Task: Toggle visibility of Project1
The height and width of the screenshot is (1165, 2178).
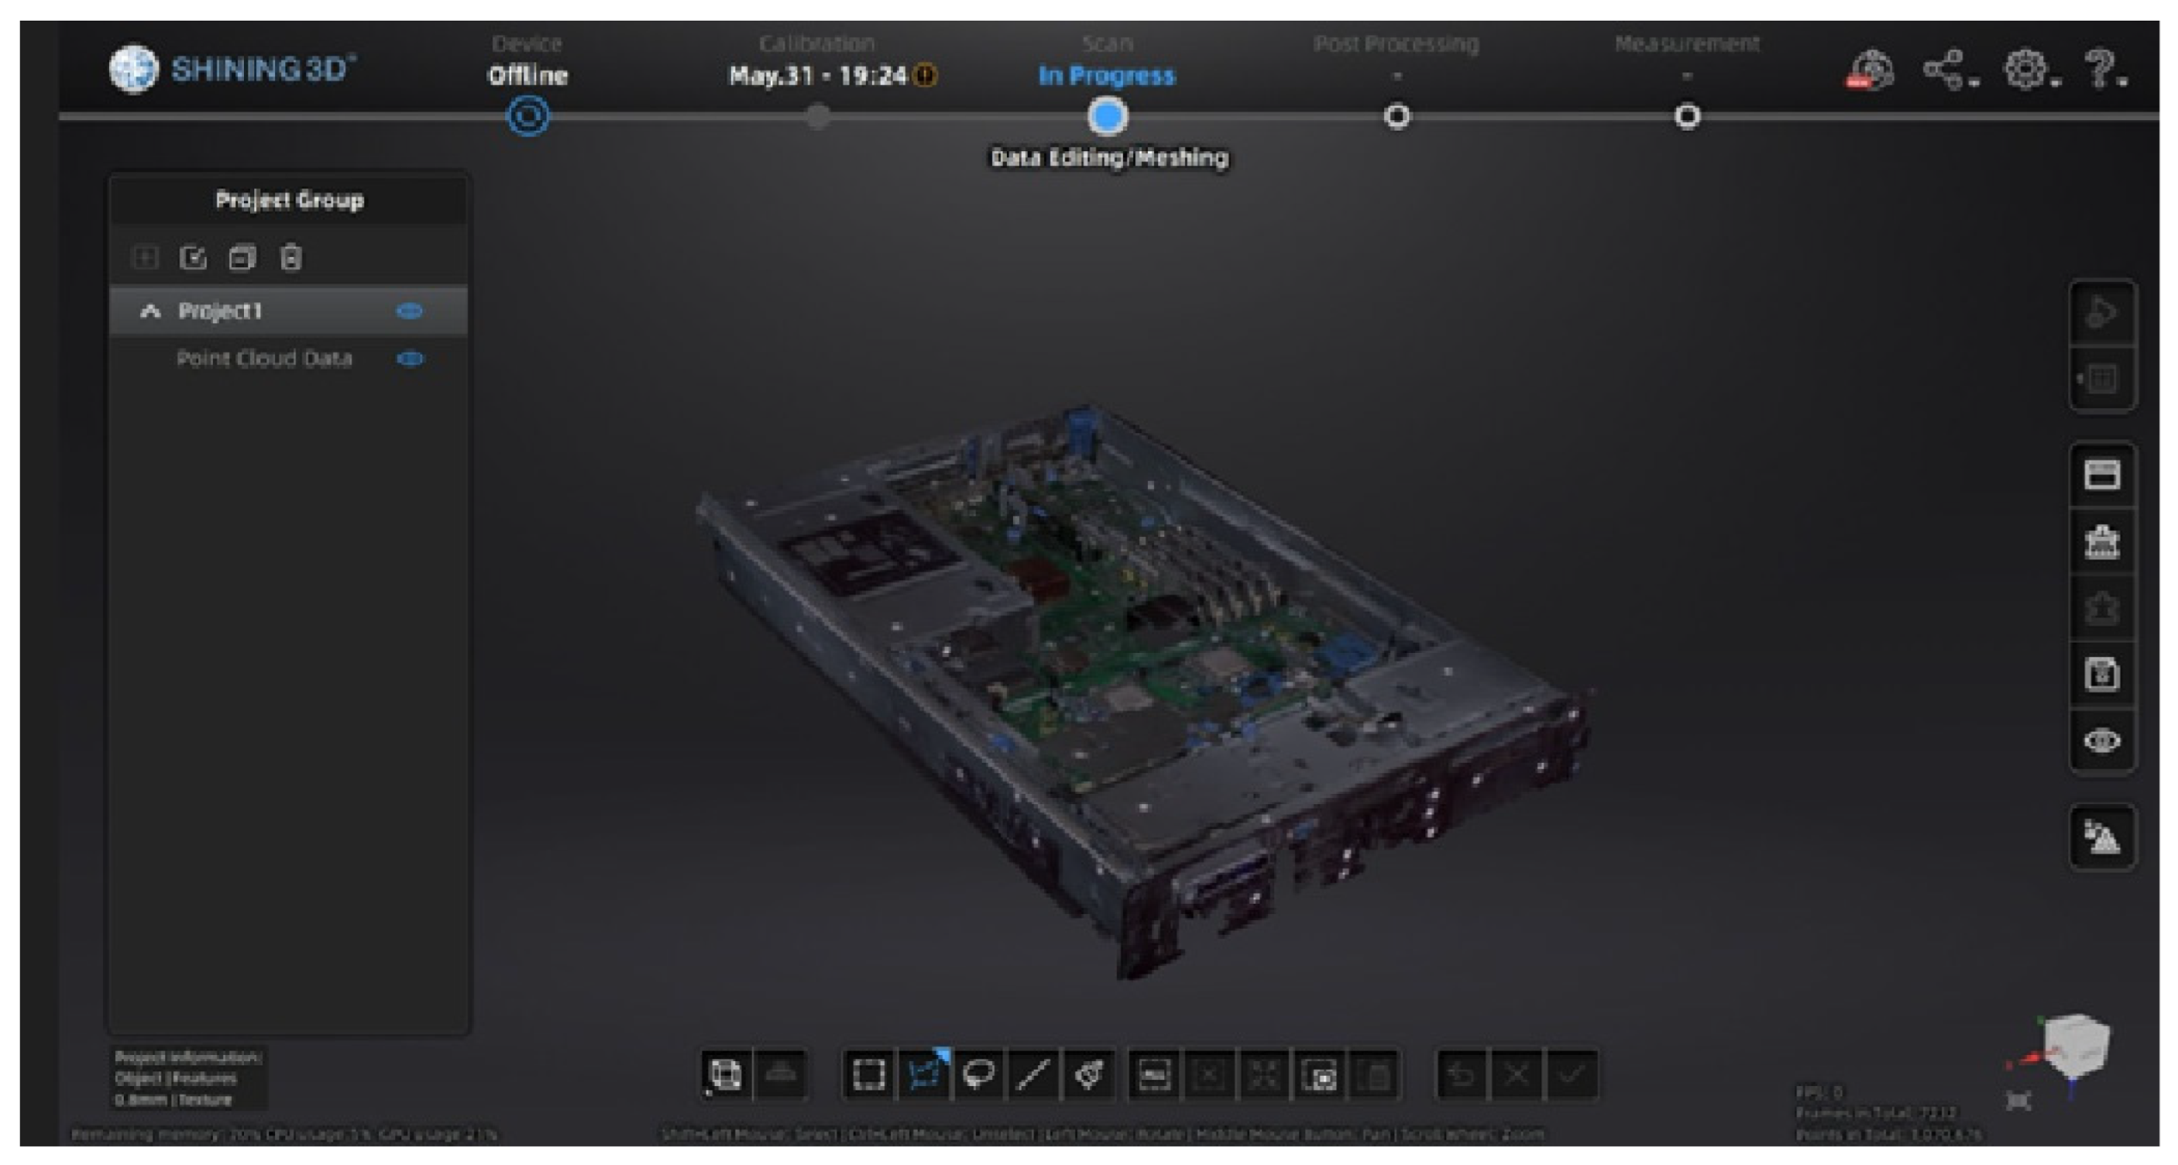Action: tap(410, 311)
